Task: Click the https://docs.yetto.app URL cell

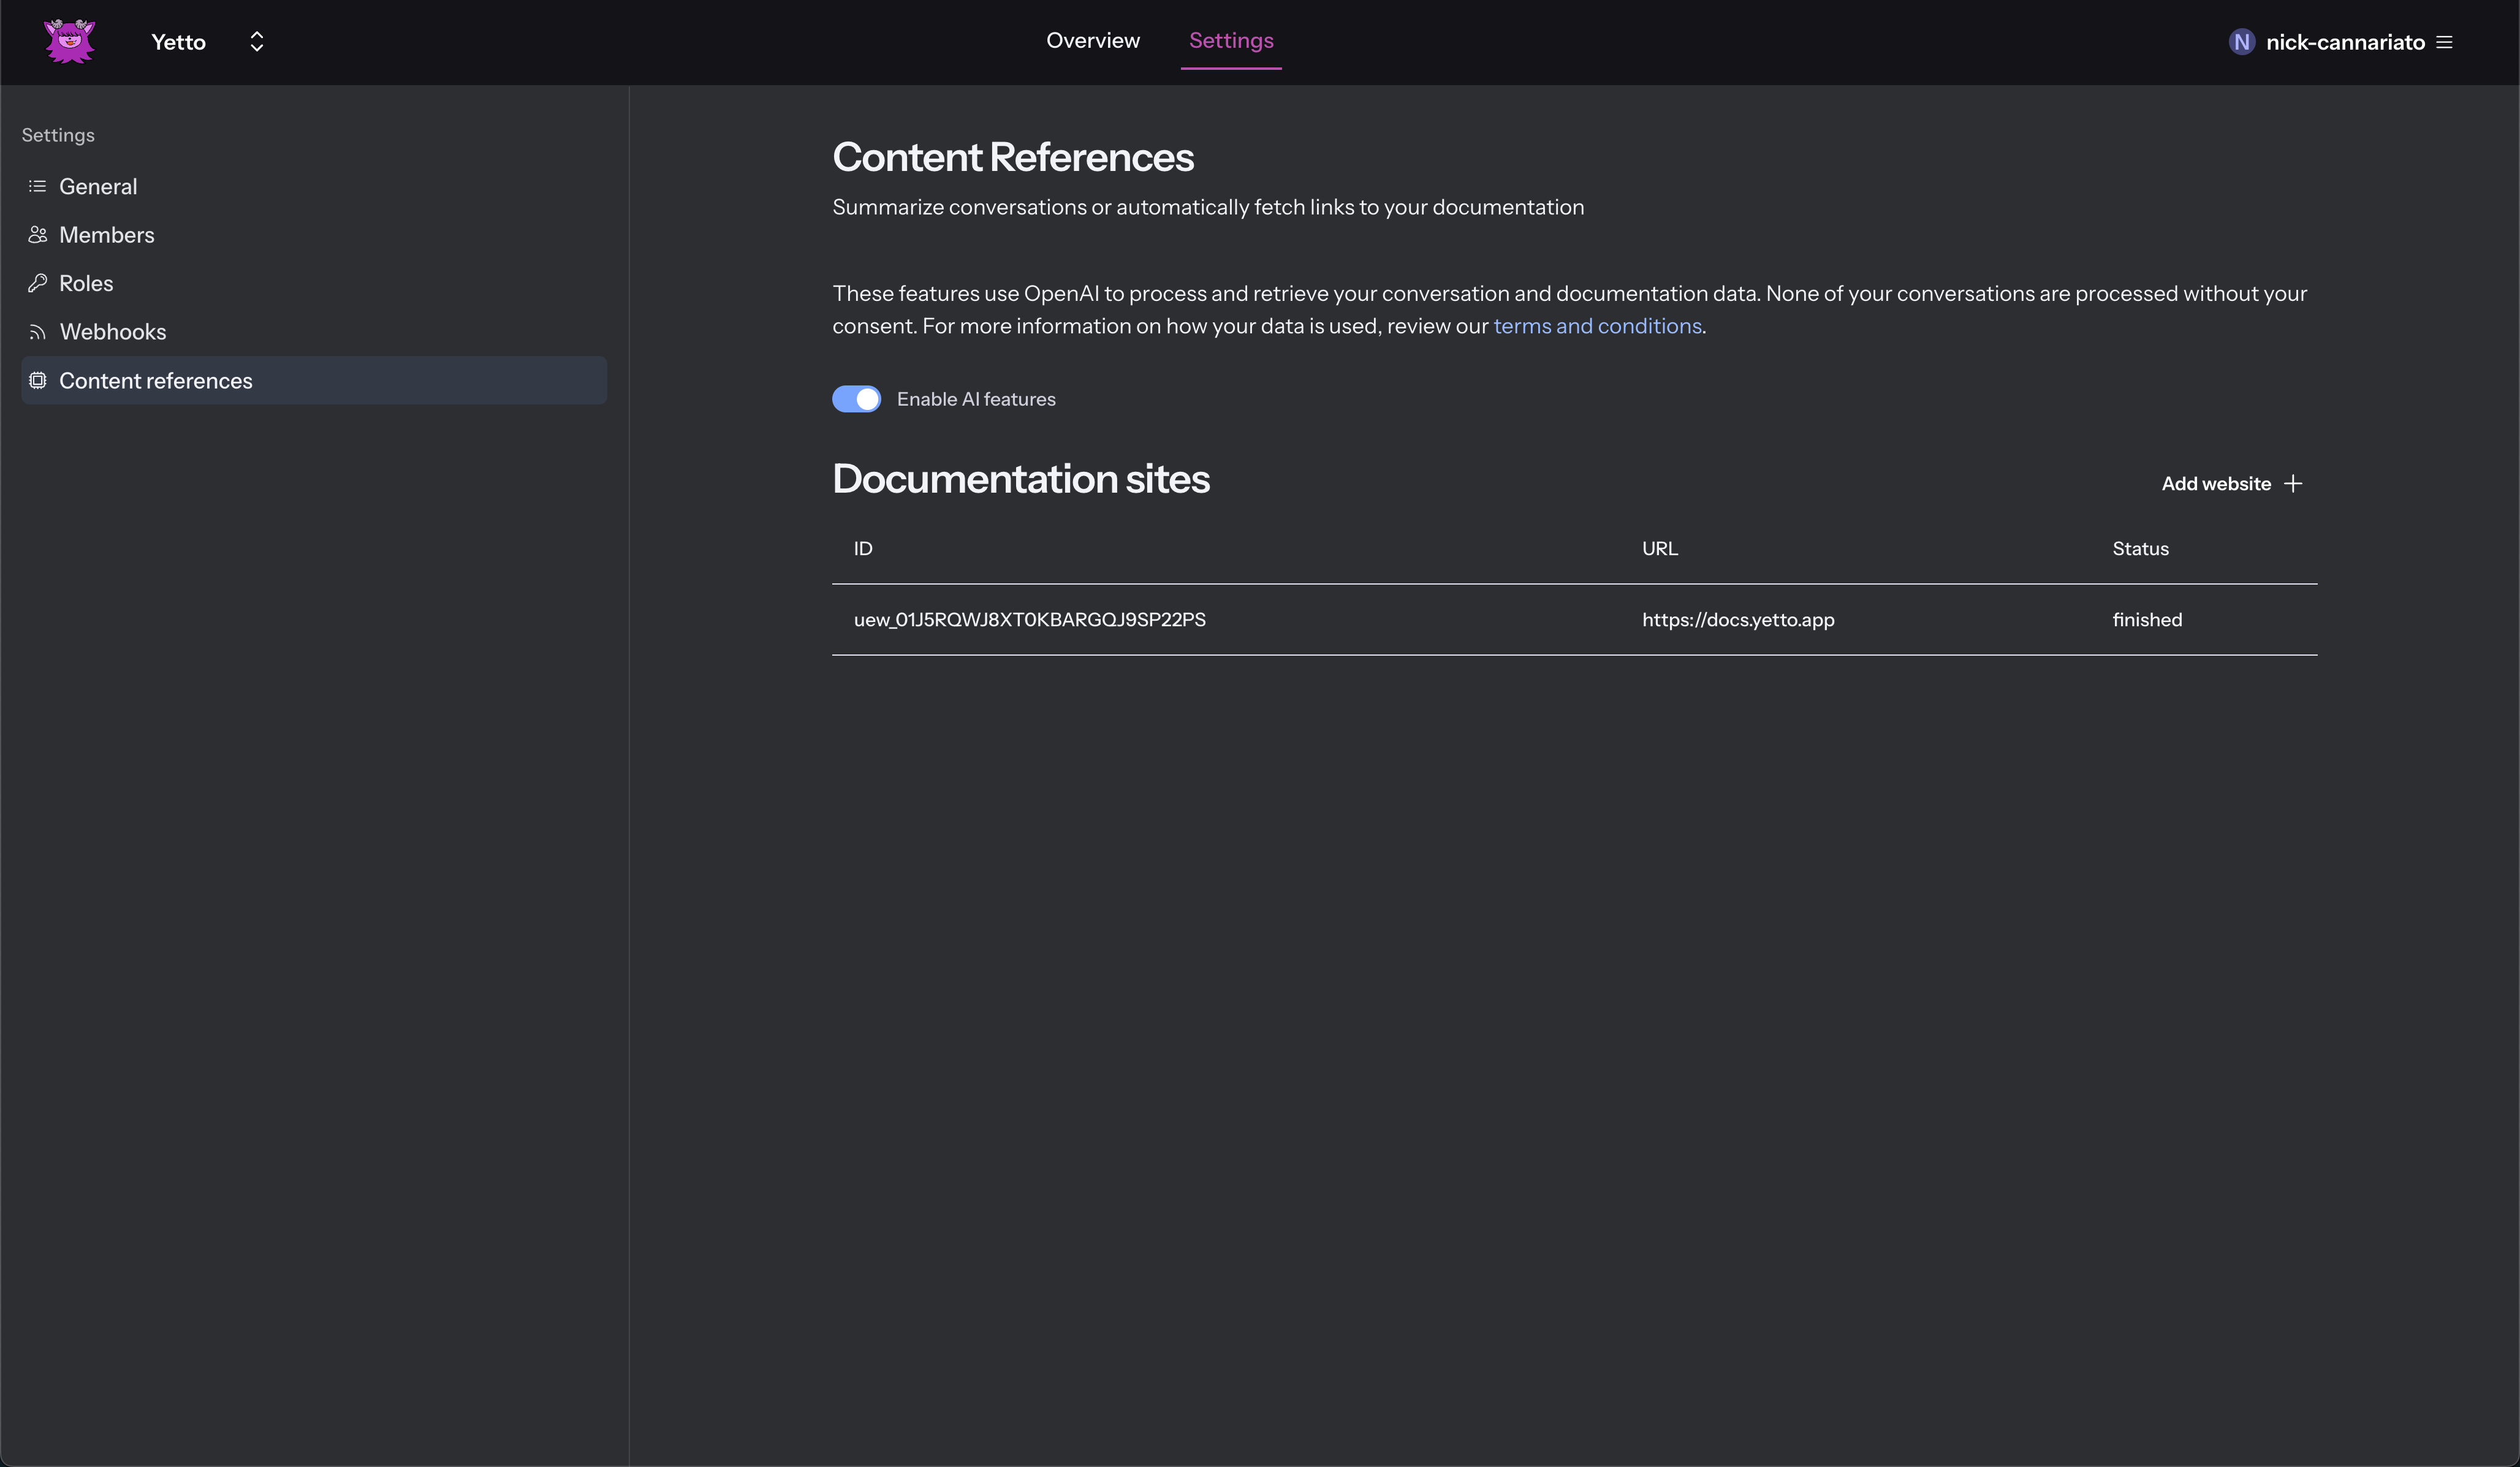Action: point(1737,619)
